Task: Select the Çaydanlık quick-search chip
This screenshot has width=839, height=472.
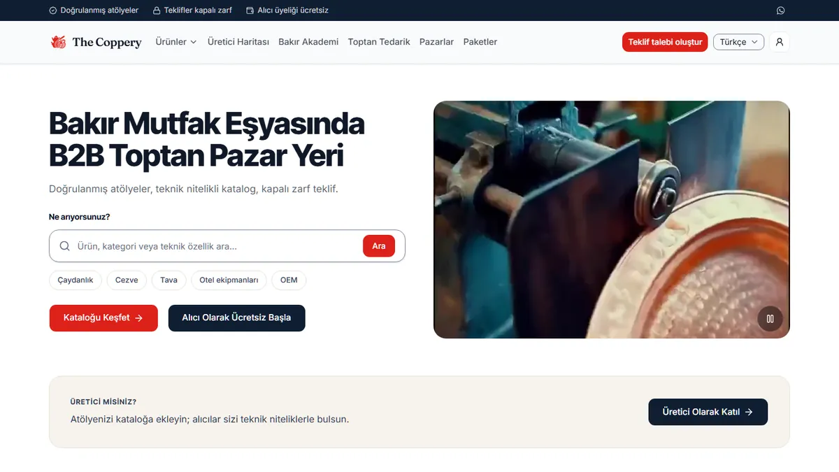Action: click(x=76, y=280)
